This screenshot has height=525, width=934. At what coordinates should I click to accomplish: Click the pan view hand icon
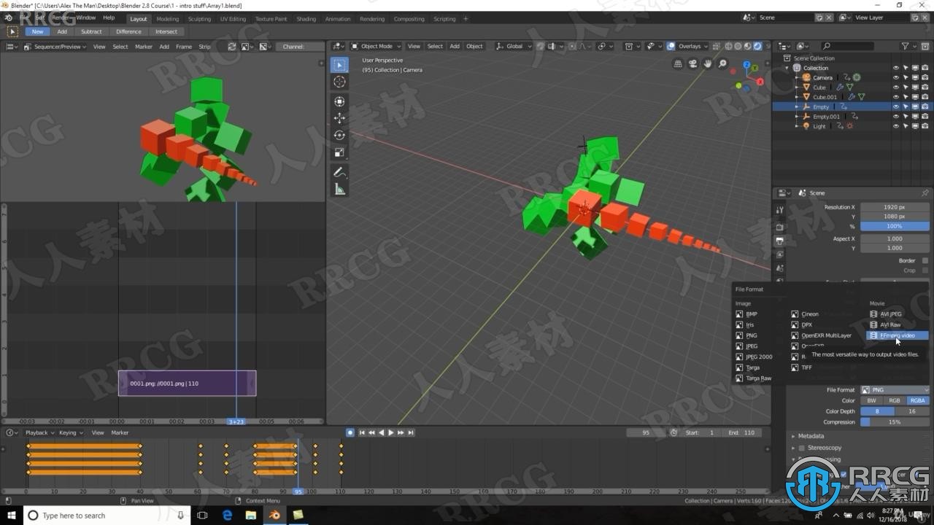tap(708, 64)
